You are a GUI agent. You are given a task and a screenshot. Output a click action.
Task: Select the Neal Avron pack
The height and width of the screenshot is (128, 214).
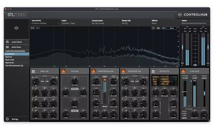click(16, 63)
